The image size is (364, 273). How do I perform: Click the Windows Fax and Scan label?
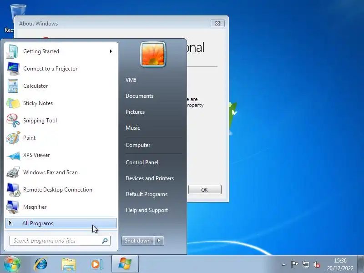tap(51, 172)
